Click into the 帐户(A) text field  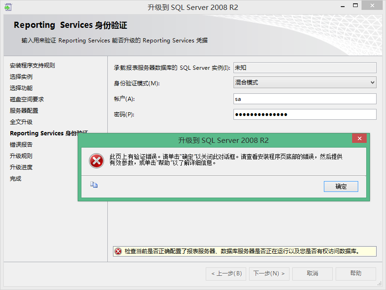pos(305,99)
